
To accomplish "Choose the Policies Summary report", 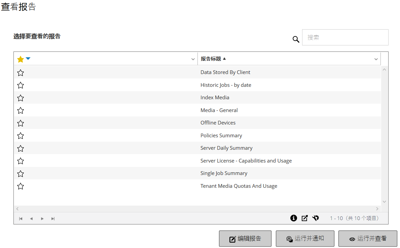I will [x=221, y=136].
